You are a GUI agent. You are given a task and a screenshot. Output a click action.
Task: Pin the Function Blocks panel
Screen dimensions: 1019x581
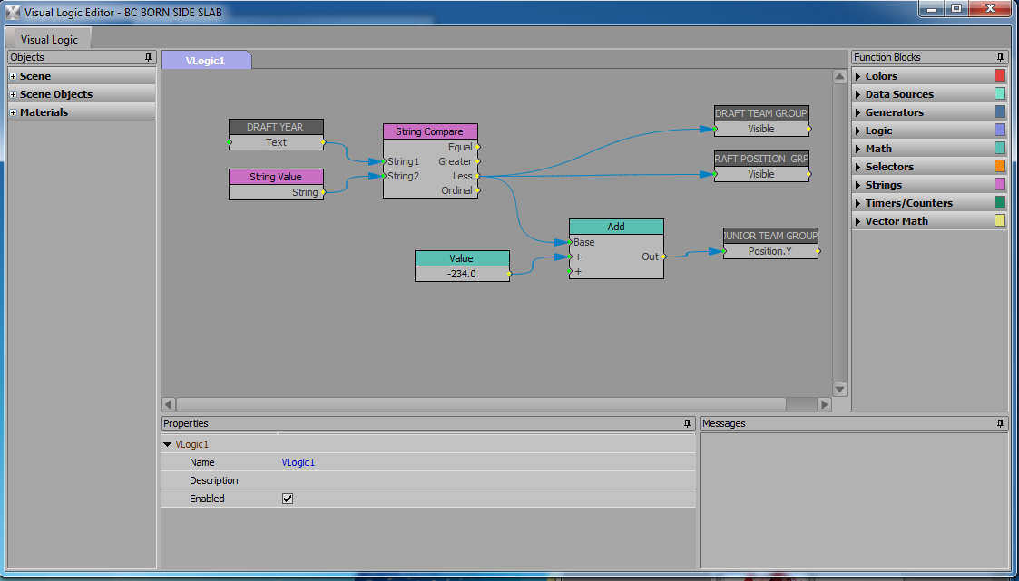(x=1000, y=57)
